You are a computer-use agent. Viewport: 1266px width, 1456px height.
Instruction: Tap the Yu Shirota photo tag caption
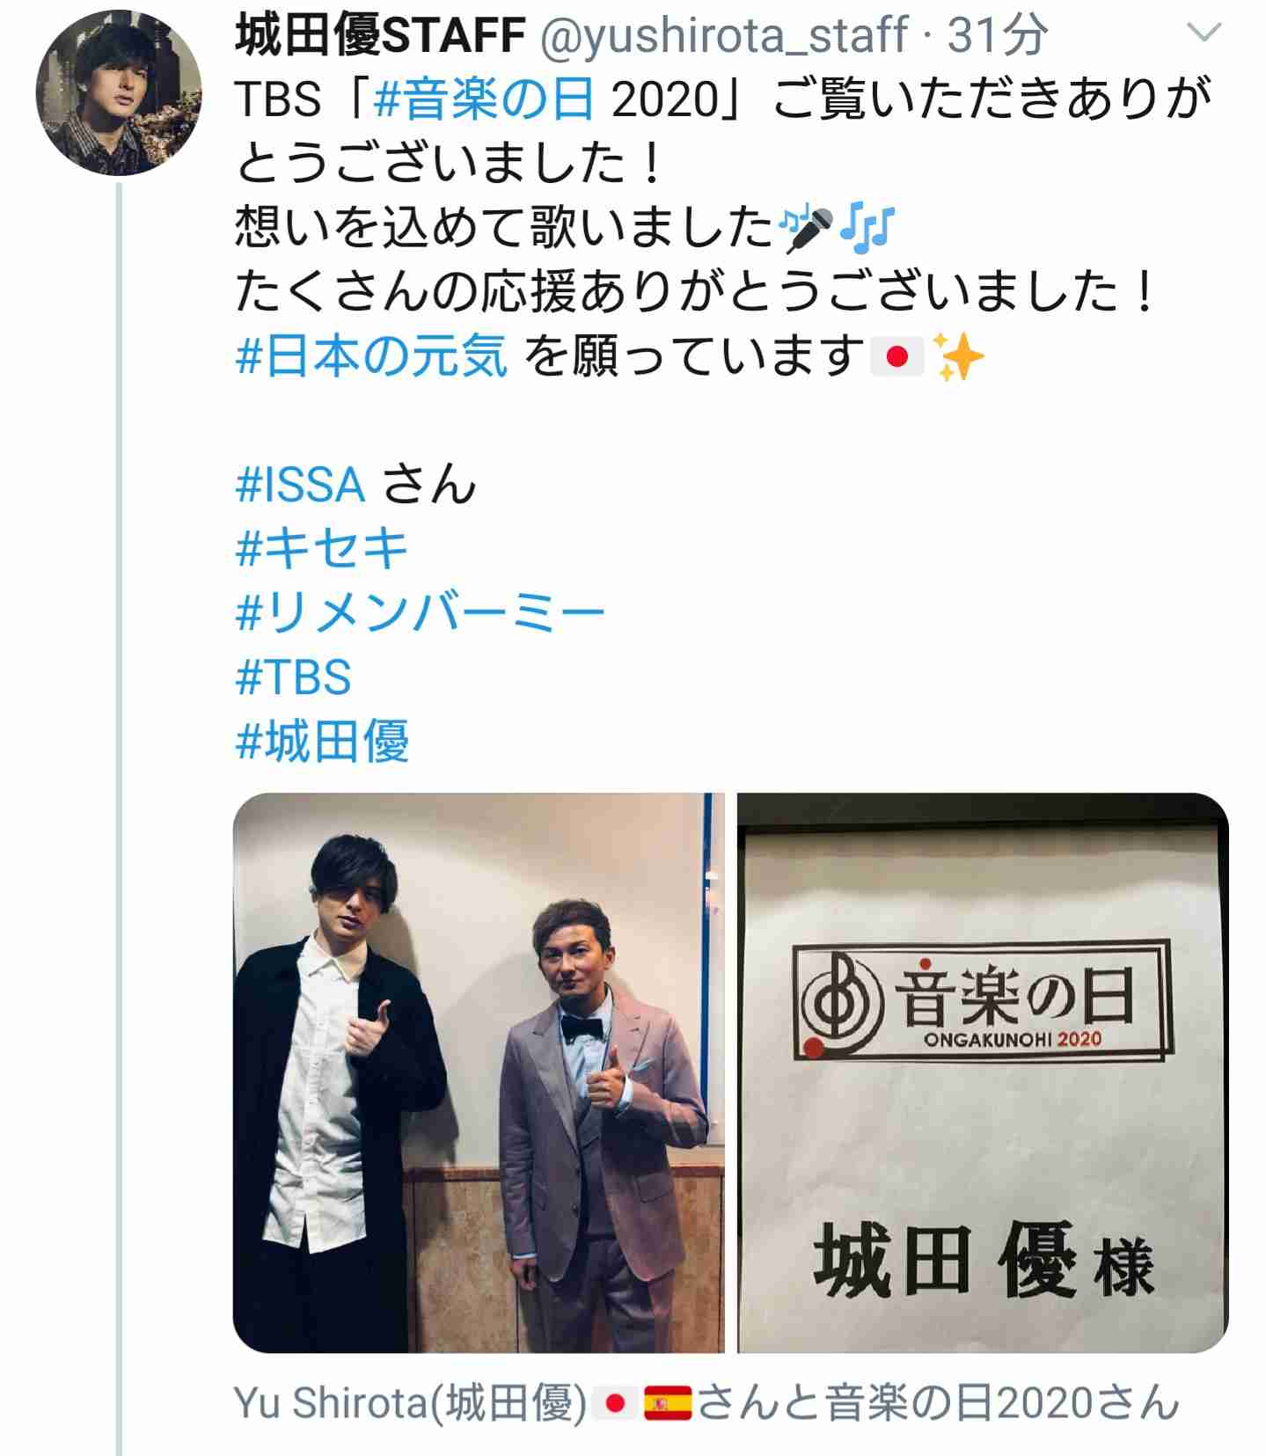pos(706,1403)
